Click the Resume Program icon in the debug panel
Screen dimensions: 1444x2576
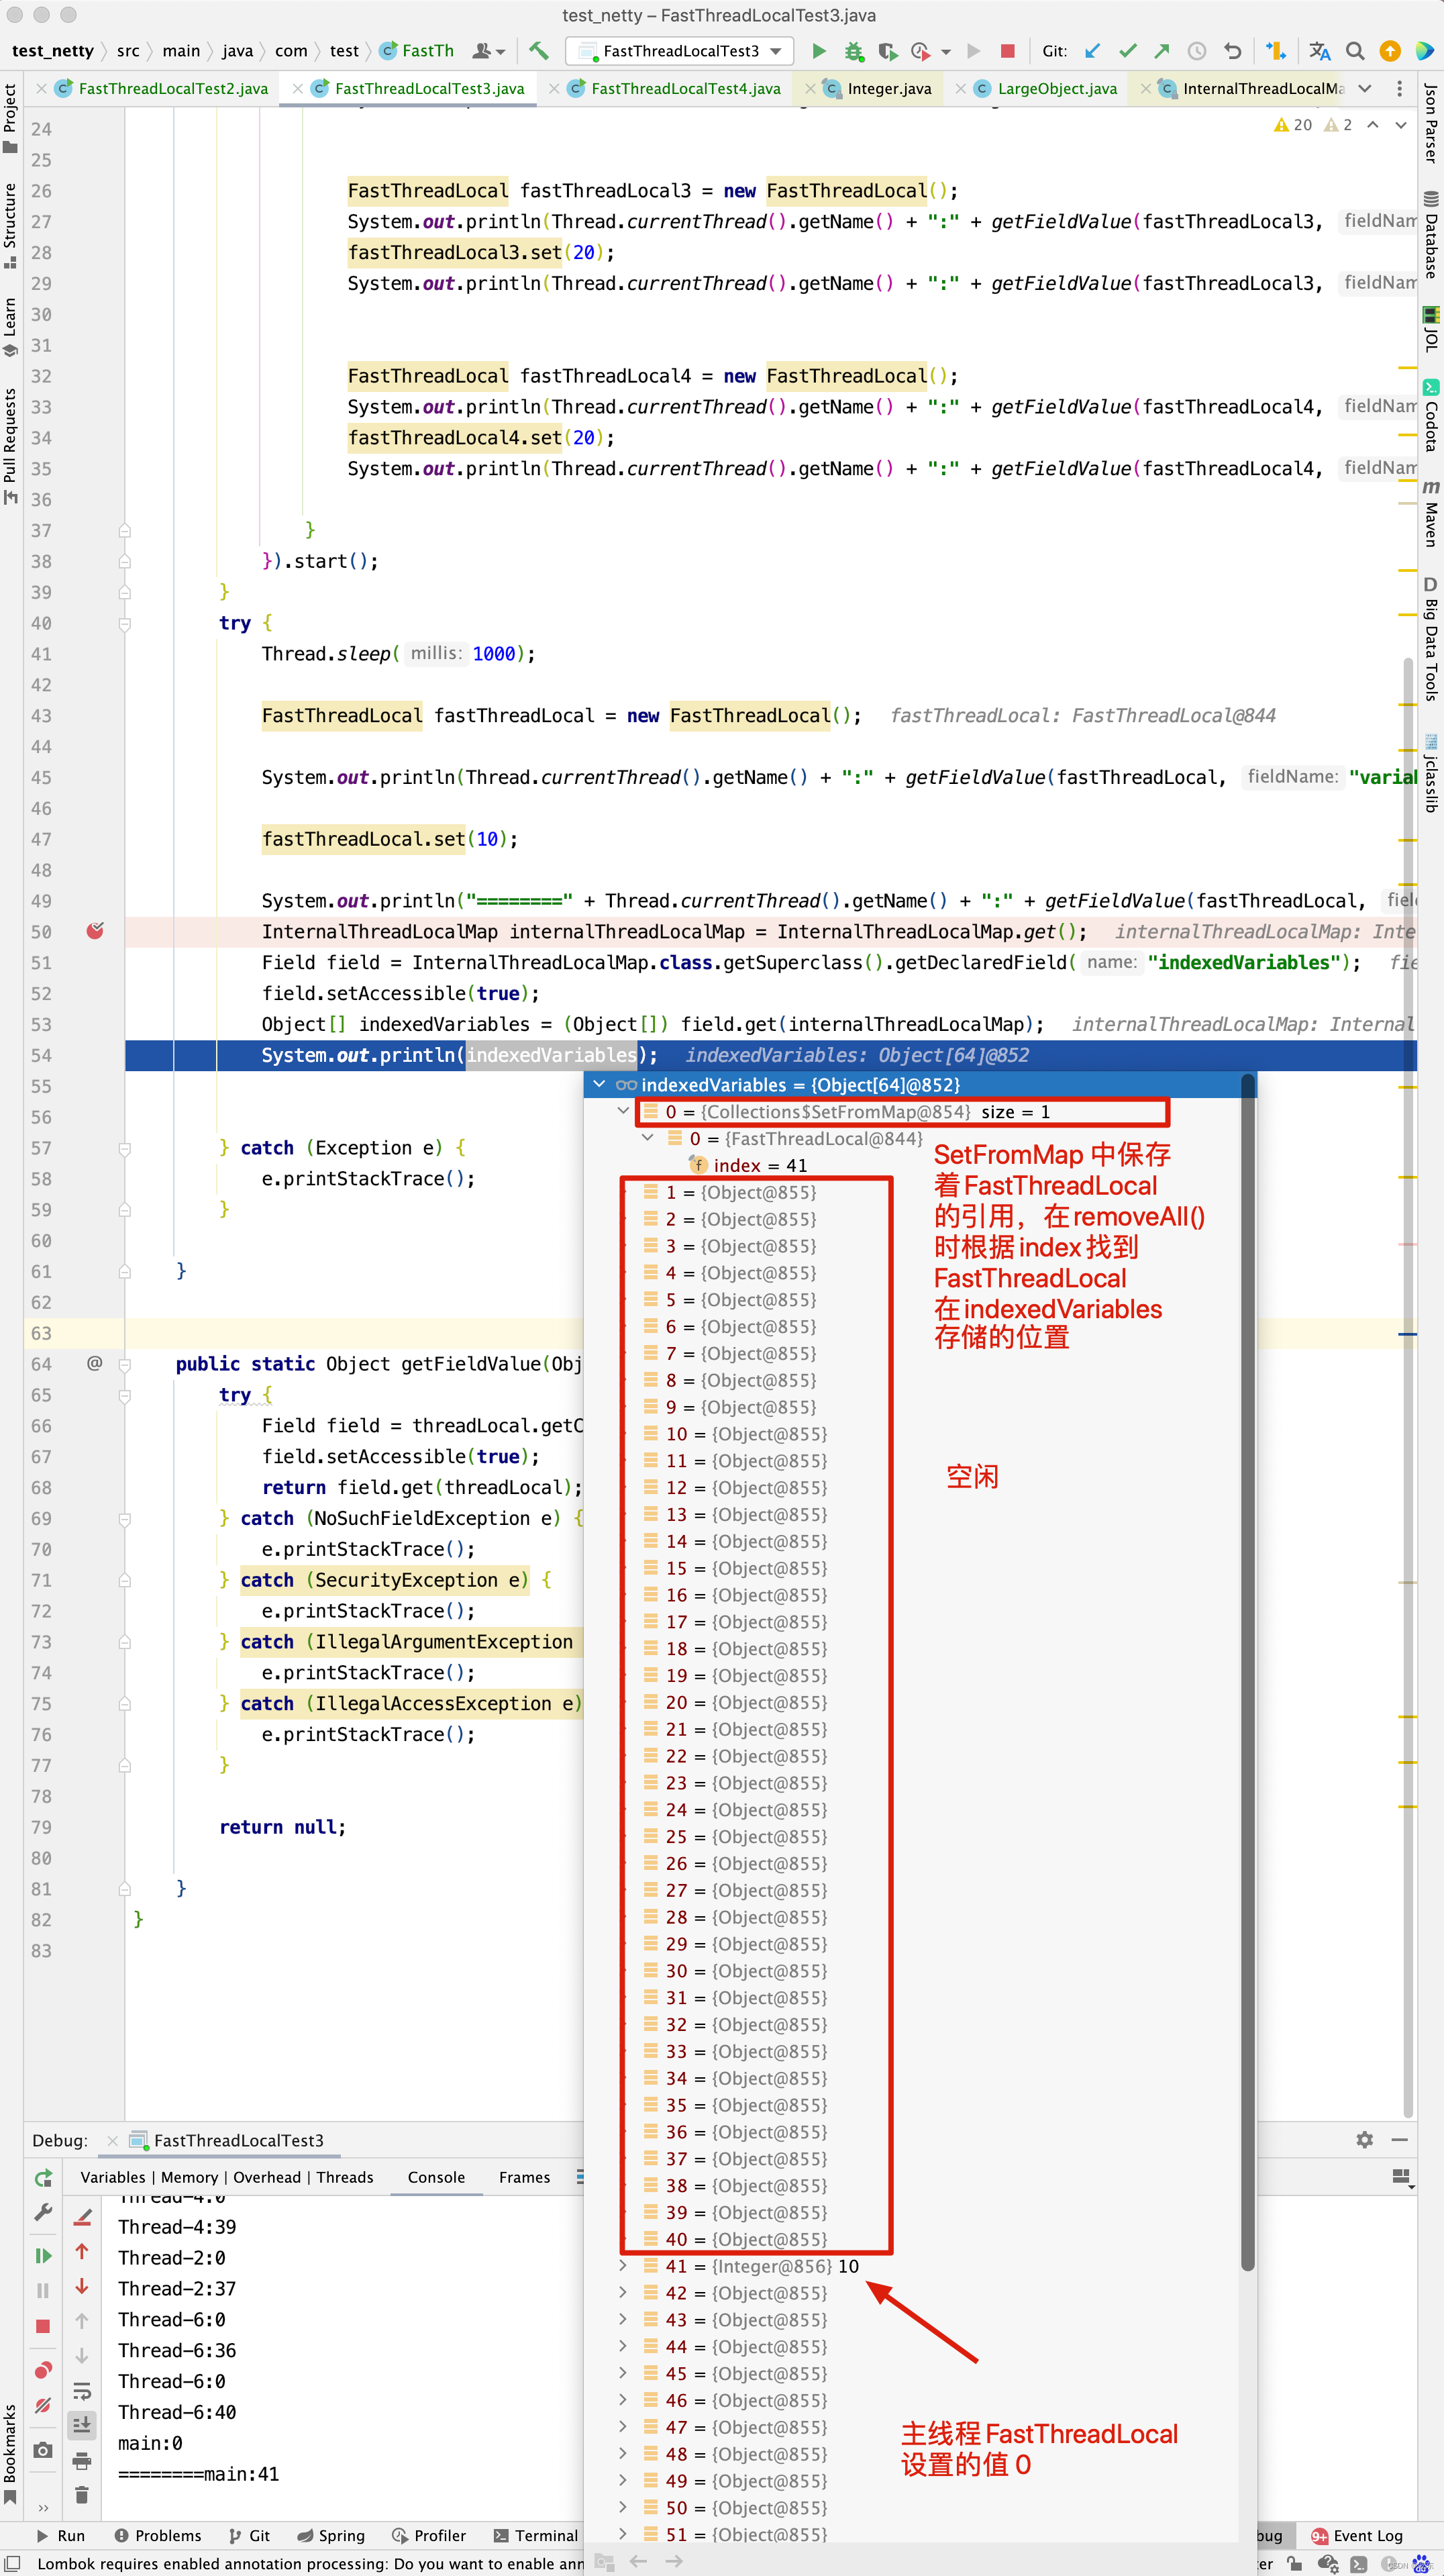[43, 2255]
